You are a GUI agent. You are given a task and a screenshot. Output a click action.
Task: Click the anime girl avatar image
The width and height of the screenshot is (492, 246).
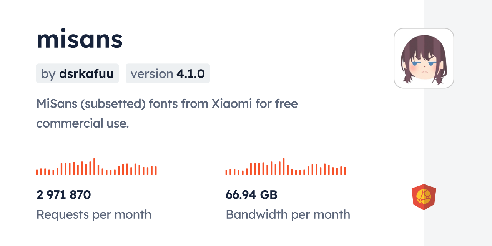[424, 58]
